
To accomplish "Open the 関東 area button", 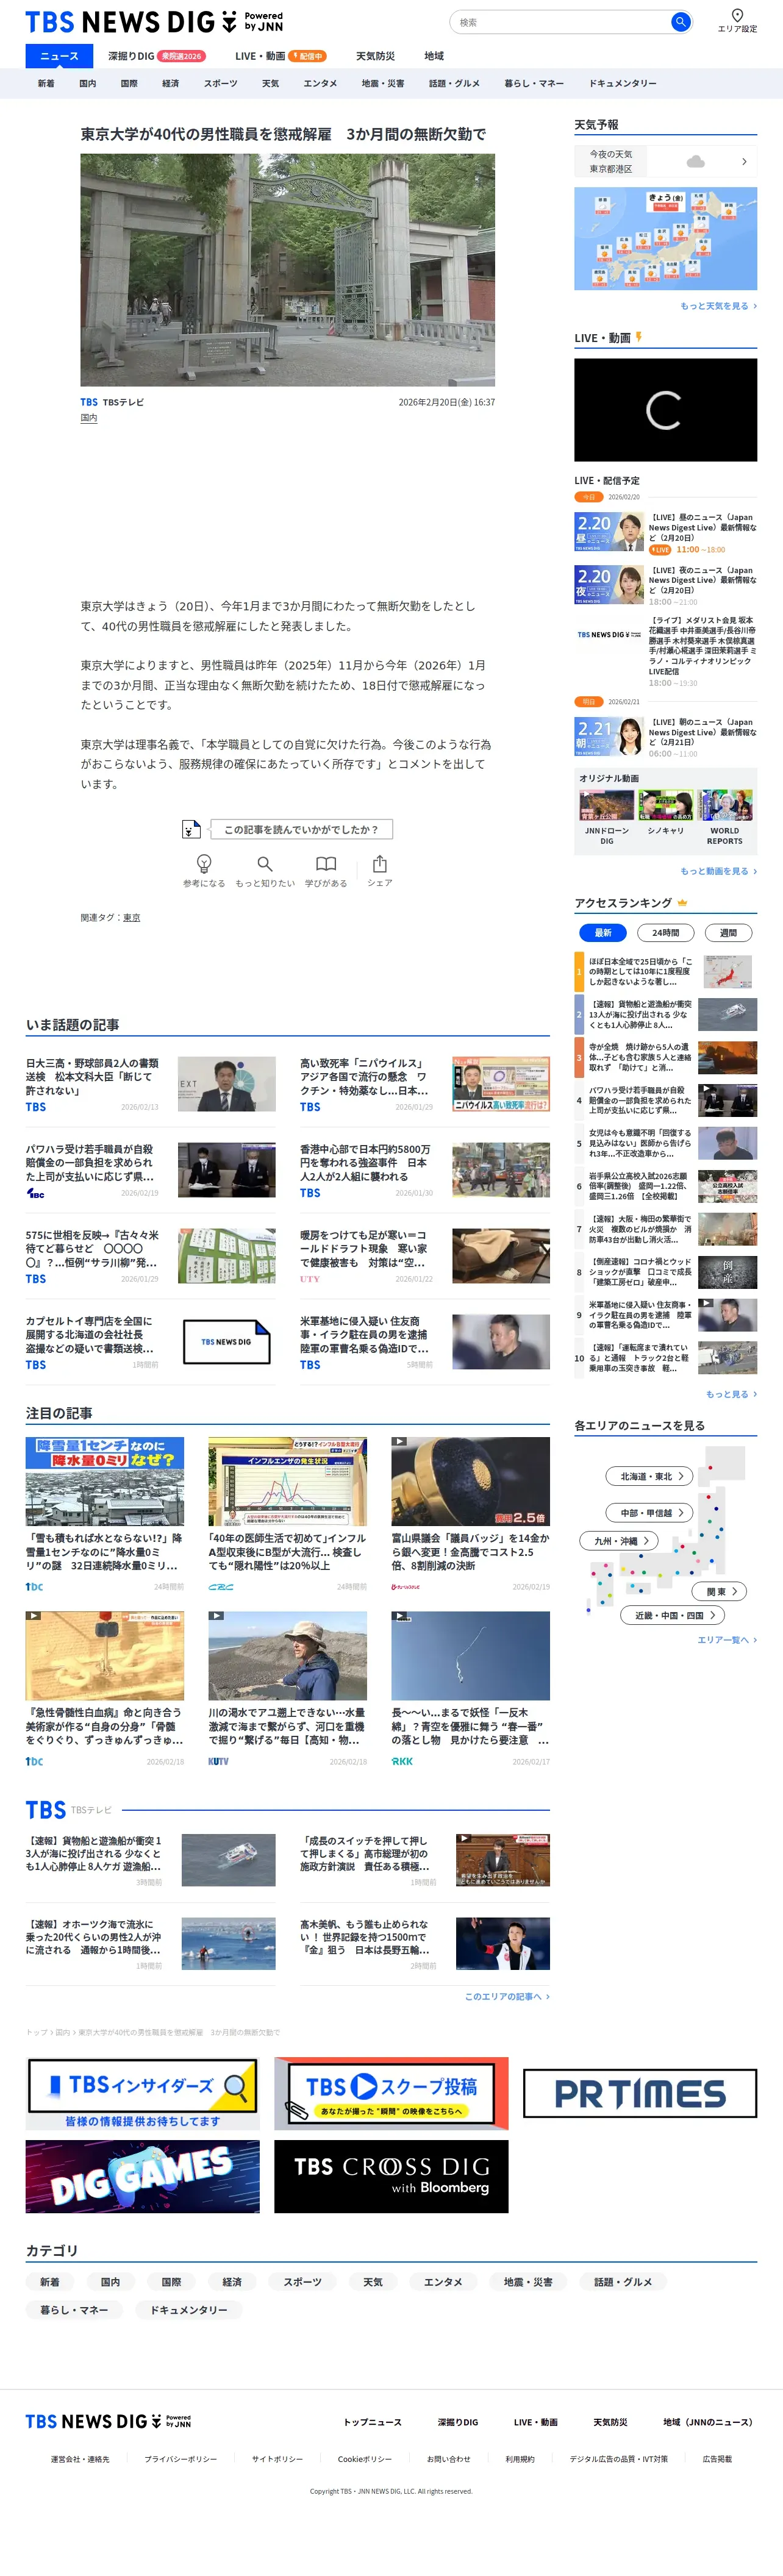I will [719, 1591].
